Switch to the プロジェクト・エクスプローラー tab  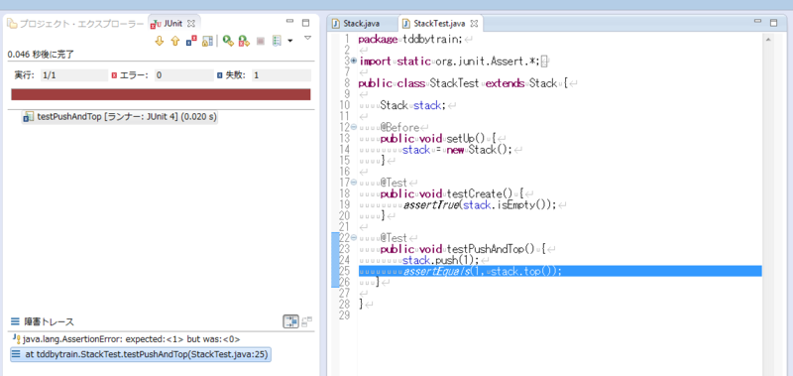(x=76, y=24)
